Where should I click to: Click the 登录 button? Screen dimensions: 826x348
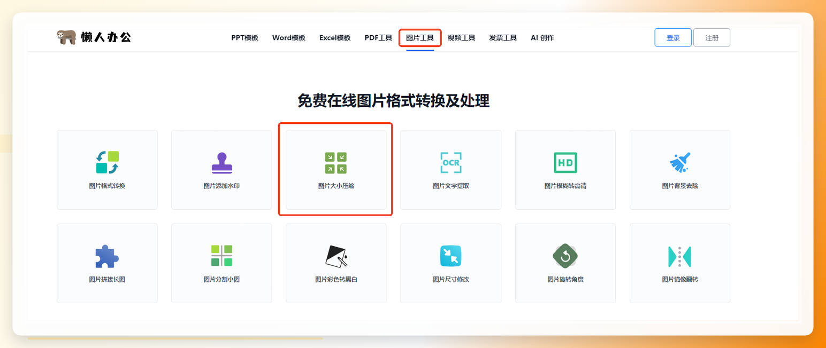(673, 38)
